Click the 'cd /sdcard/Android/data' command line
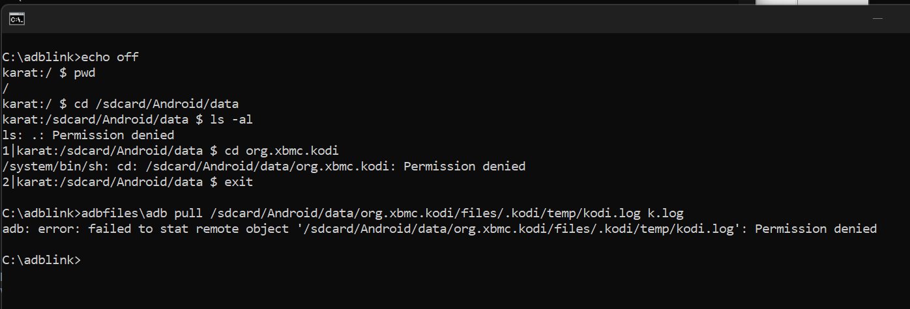The image size is (910, 309). point(121,104)
